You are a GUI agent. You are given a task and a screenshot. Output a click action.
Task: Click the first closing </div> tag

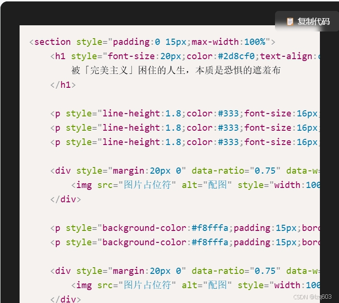point(66,199)
